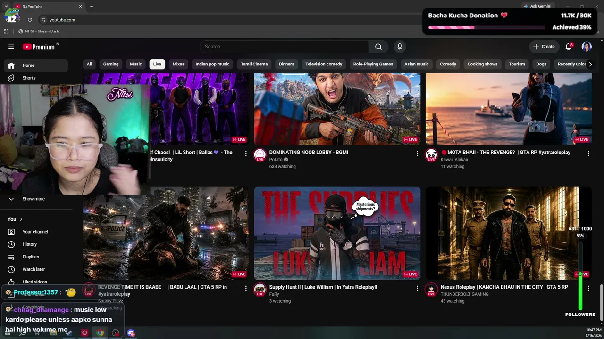
Task: Select the Dinners chip
Action: (286, 64)
